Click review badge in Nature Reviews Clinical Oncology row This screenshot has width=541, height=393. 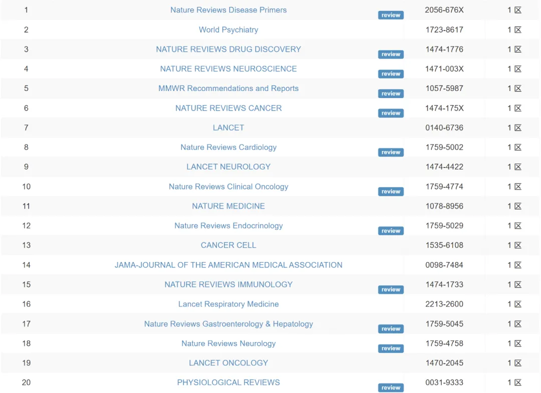pos(391,192)
